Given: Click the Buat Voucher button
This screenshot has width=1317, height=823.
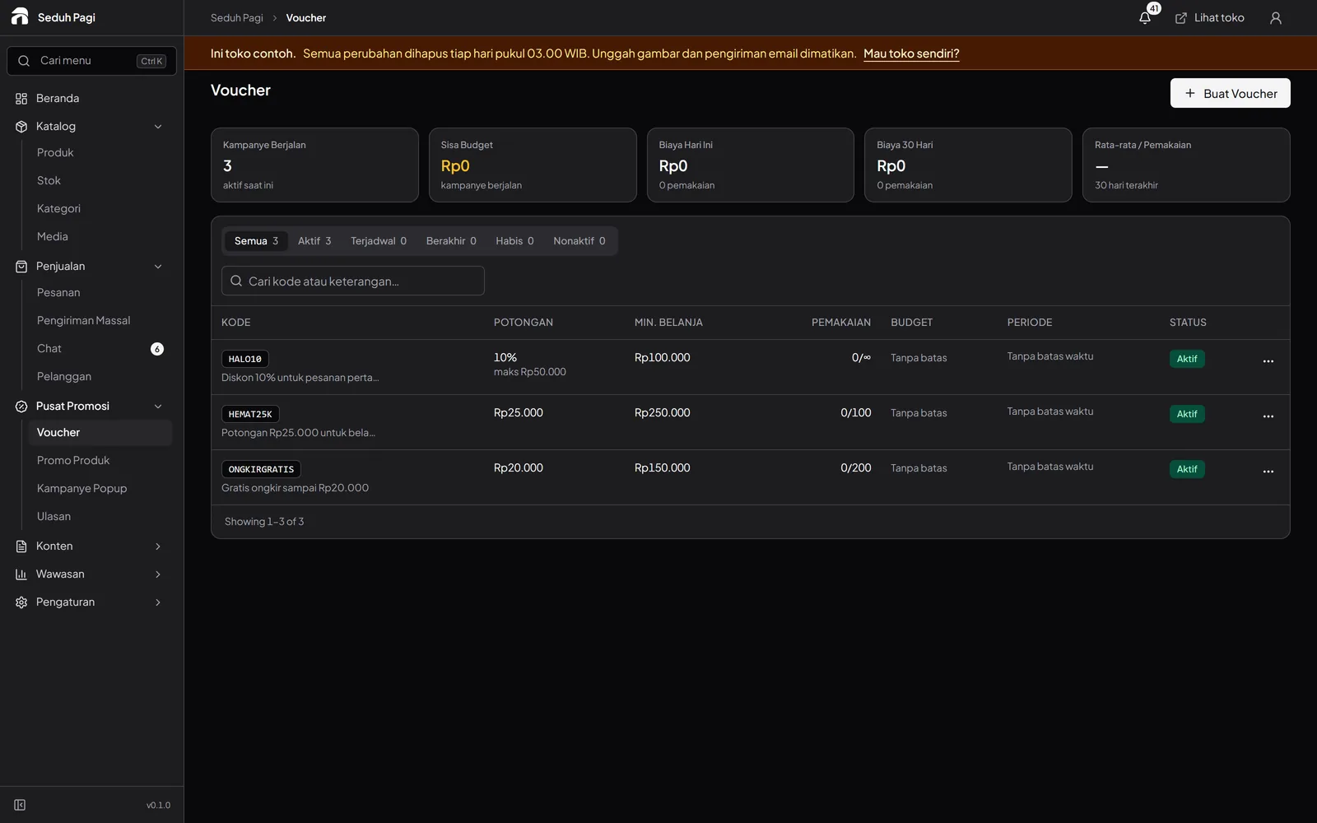Looking at the screenshot, I should (1230, 93).
